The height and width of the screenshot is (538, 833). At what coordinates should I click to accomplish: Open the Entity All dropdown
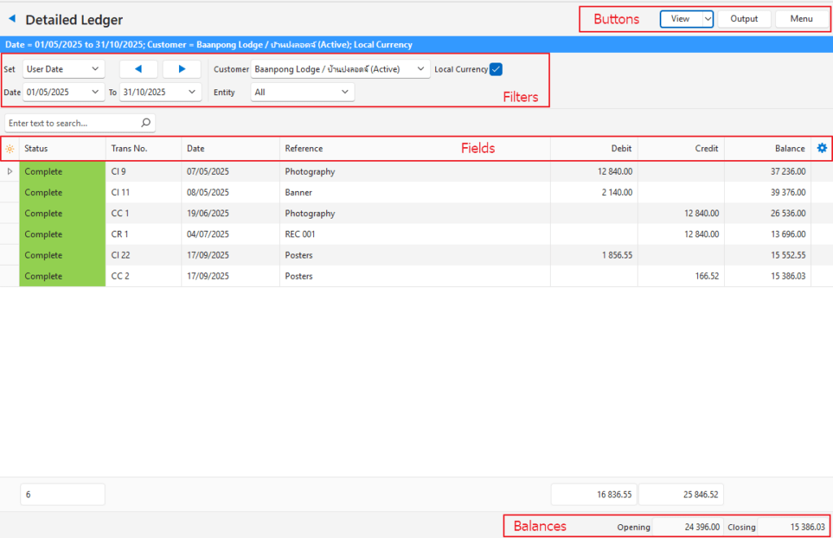302,93
